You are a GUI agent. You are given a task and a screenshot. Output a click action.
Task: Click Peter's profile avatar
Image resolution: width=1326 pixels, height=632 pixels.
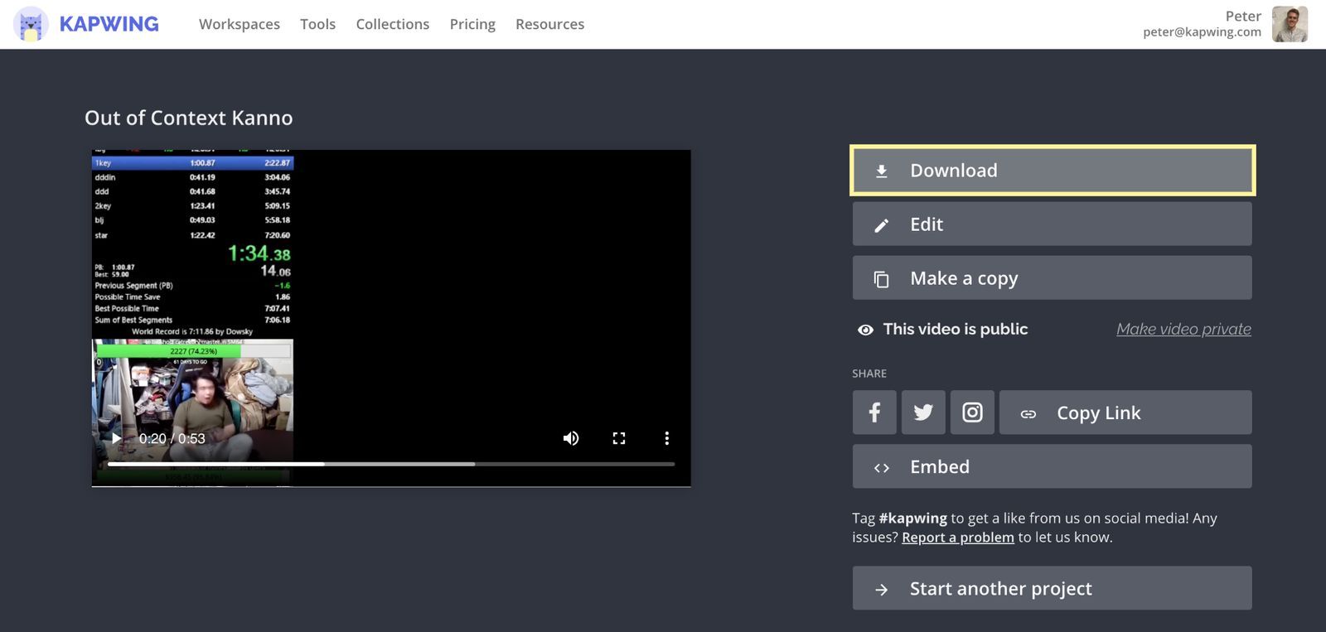(x=1290, y=24)
